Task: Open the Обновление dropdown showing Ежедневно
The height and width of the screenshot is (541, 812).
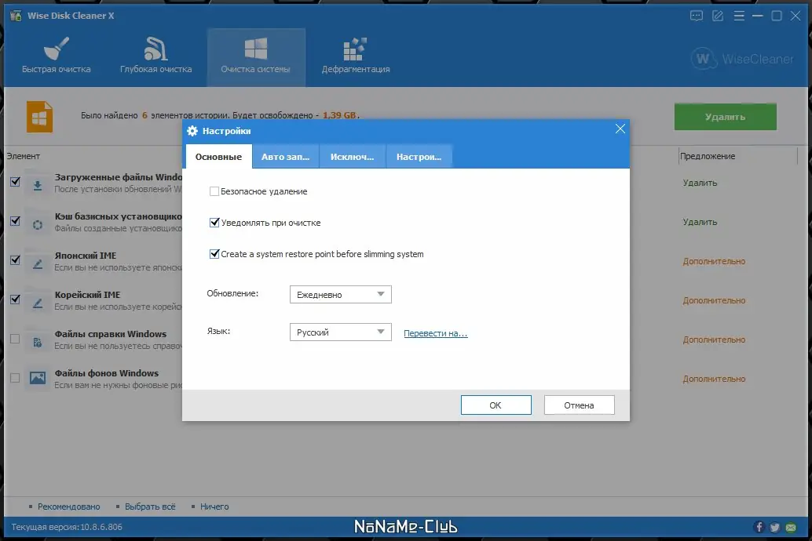Action: (340, 294)
